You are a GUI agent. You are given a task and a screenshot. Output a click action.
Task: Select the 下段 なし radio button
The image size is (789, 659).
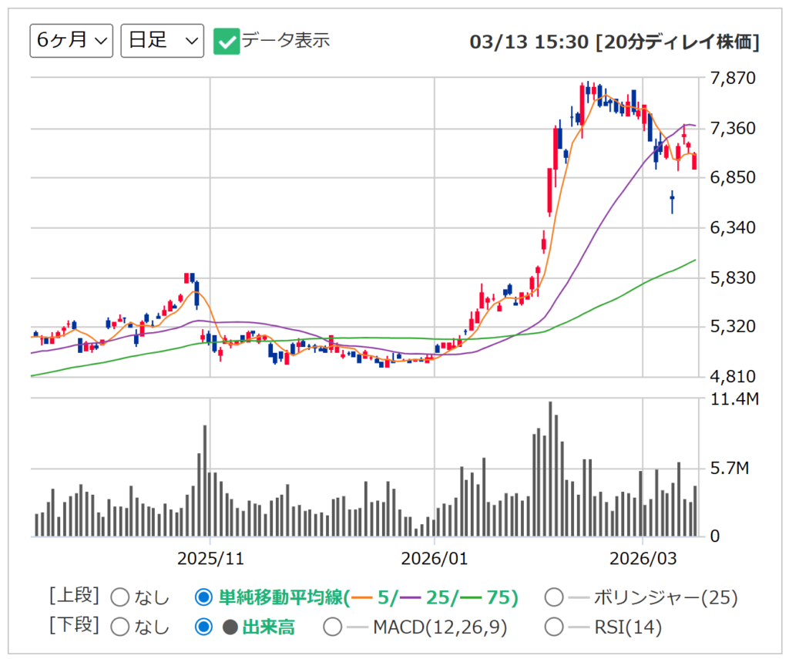tap(121, 627)
